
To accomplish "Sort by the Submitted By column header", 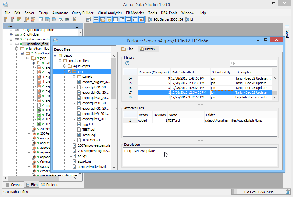I will 222,72.
